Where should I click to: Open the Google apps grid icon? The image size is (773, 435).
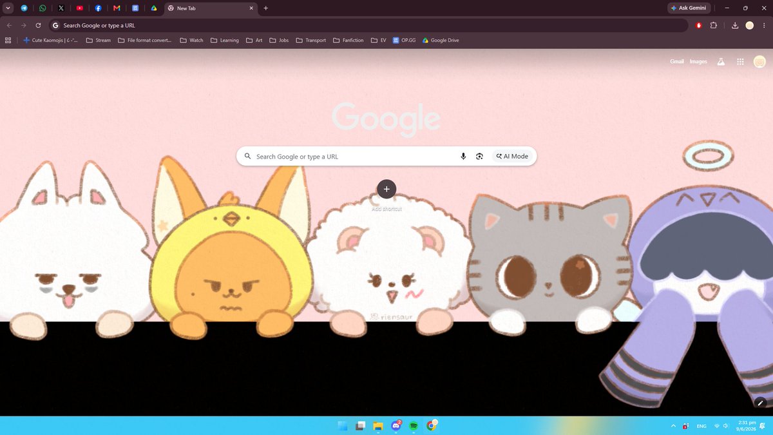click(740, 62)
